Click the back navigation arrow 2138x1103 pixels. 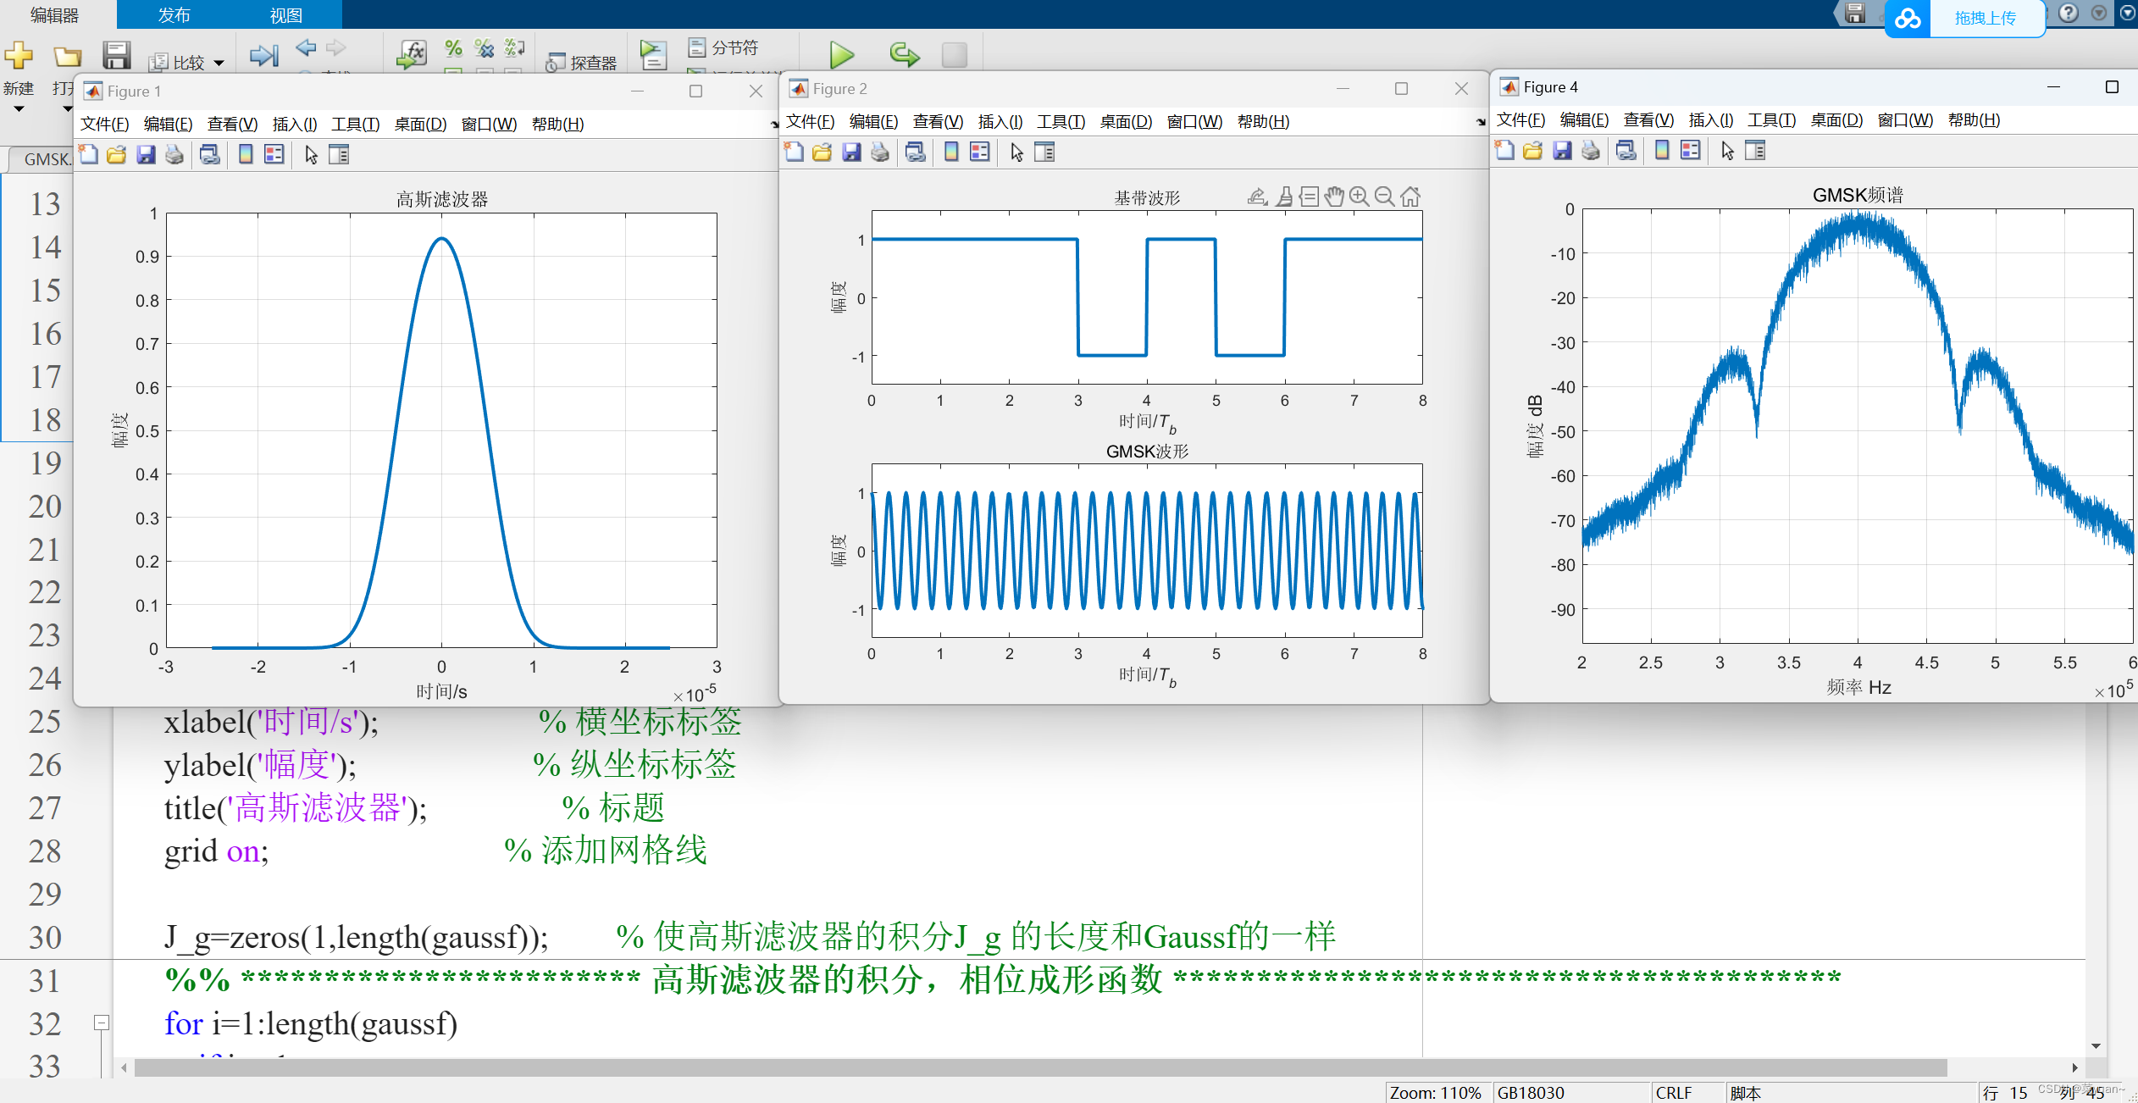(307, 48)
